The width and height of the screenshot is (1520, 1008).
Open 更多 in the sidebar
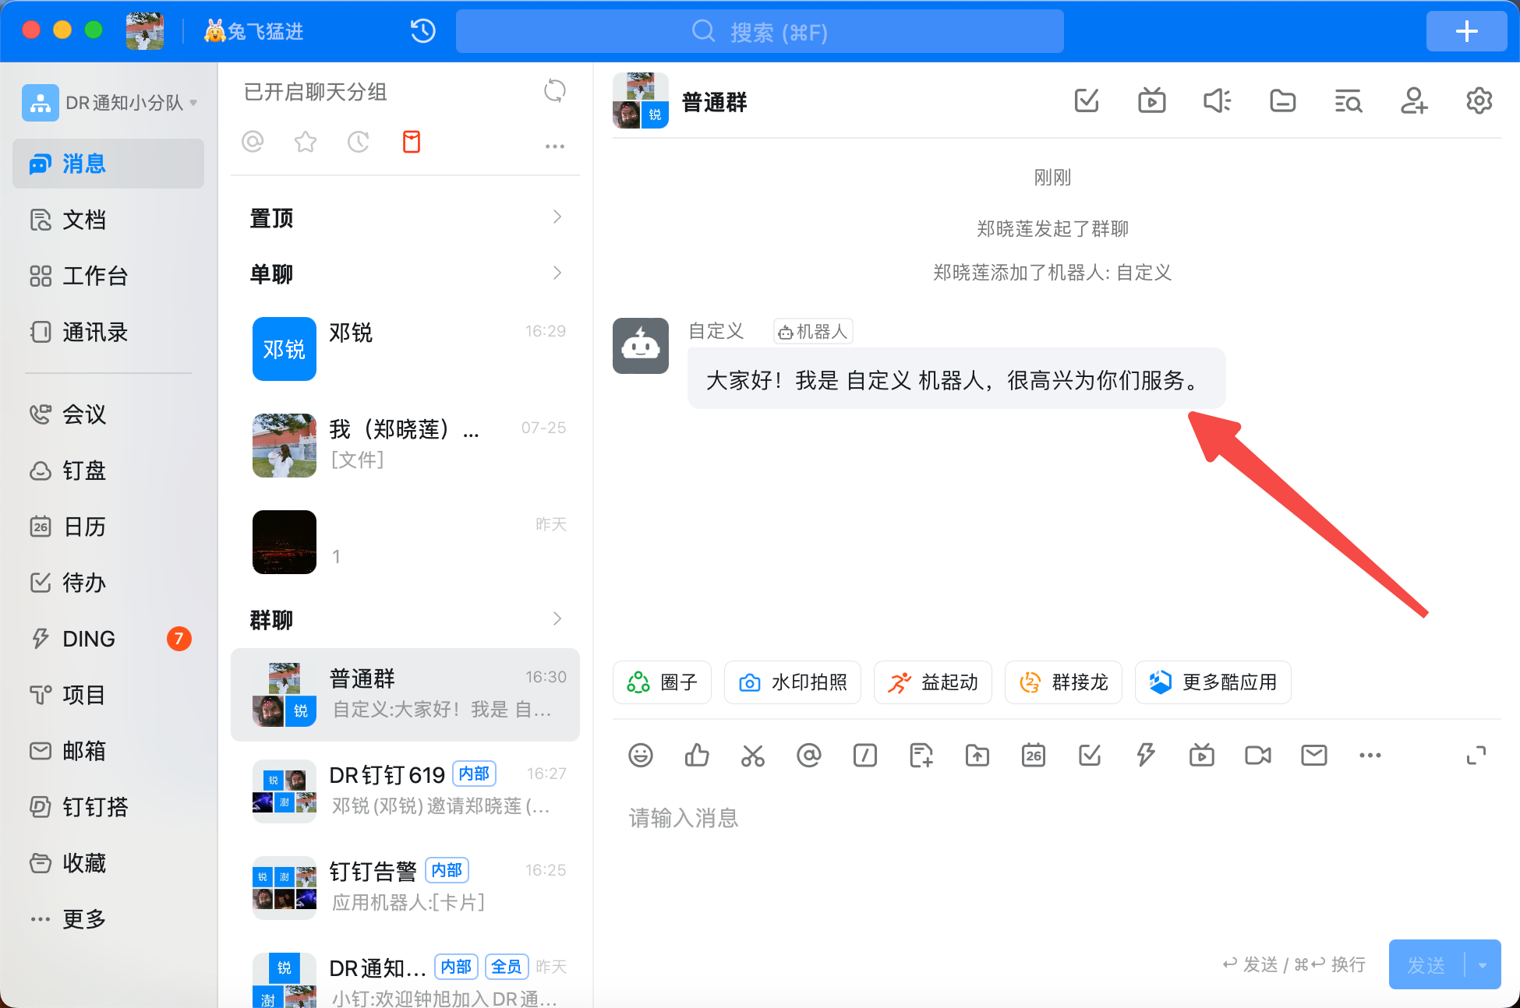click(108, 919)
